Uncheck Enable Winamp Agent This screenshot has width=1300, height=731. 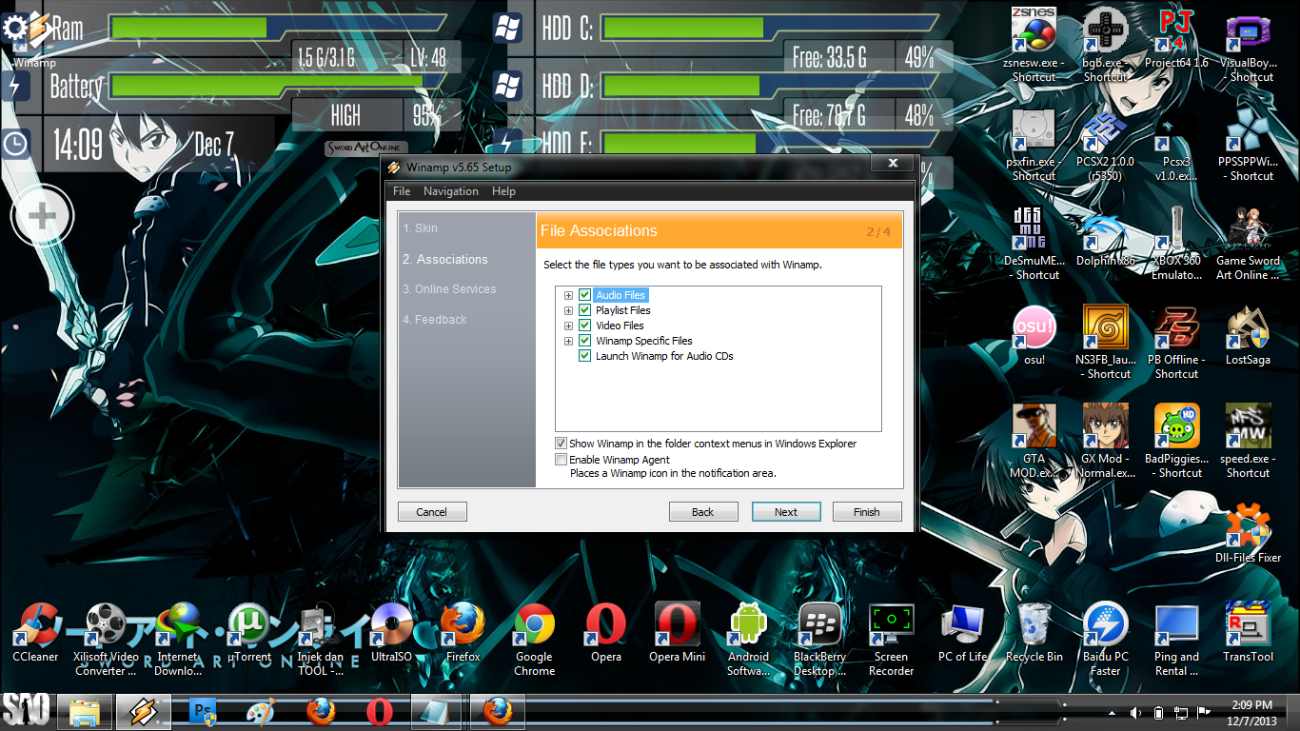561,459
